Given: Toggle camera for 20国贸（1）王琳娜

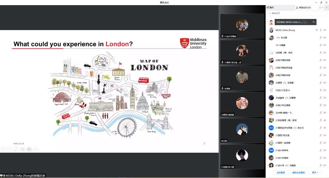Looking at the screenshot, I should [x=325, y=83].
